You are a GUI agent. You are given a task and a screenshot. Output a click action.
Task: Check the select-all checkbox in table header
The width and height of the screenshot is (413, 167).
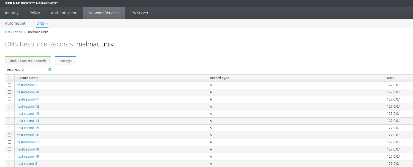pos(10,78)
